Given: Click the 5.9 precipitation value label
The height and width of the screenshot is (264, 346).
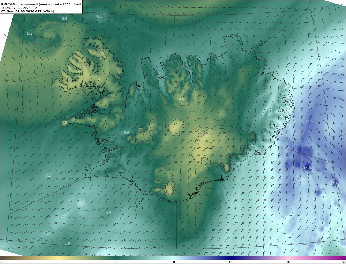Looking at the screenshot, I should (30, 33).
